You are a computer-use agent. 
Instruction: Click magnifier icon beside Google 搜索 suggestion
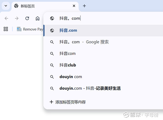[52, 42]
